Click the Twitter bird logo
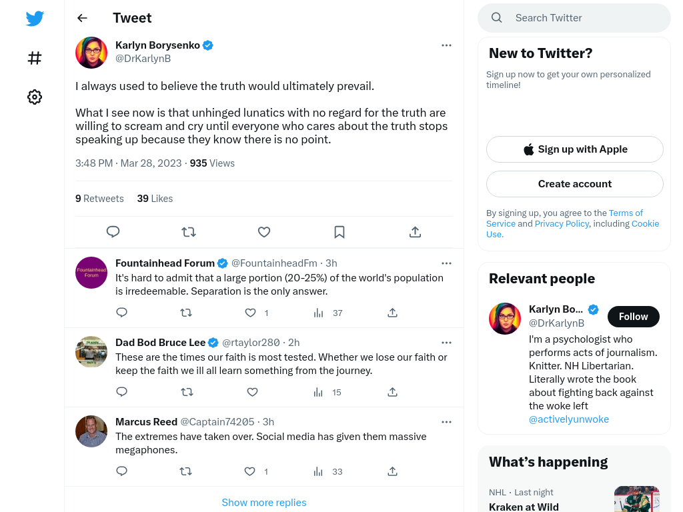Image resolution: width=683 pixels, height=512 pixels. [x=35, y=18]
